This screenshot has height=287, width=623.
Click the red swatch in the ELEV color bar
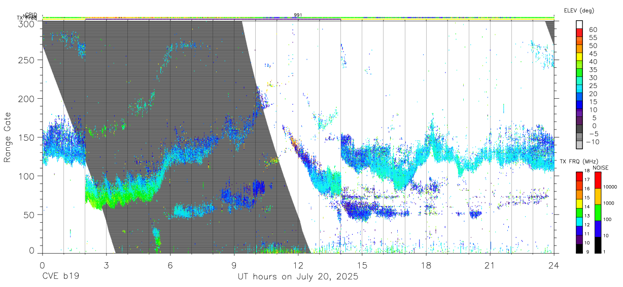(x=579, y=32)
